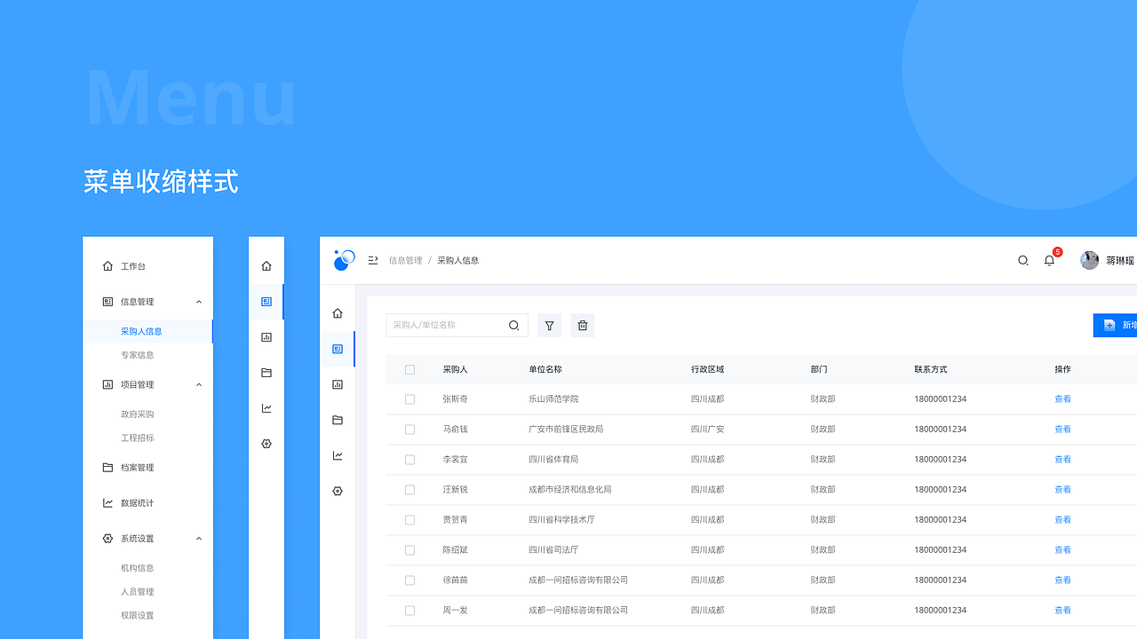Click 信息管理 breadcrumb in header
This screenshot has height=639, width=1137.
point(405,261)
